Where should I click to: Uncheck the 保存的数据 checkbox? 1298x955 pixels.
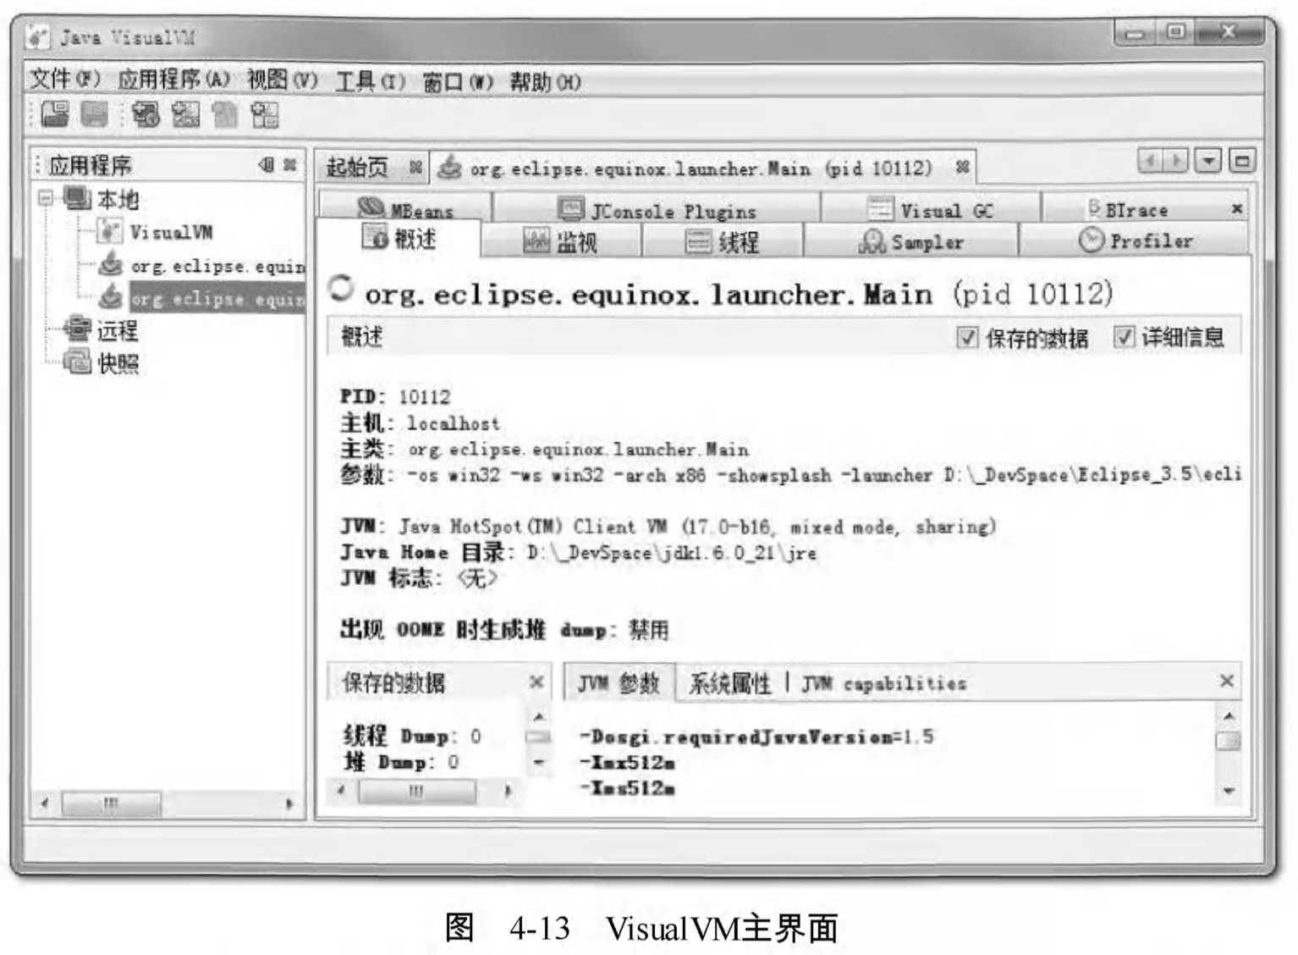(966, 337)
